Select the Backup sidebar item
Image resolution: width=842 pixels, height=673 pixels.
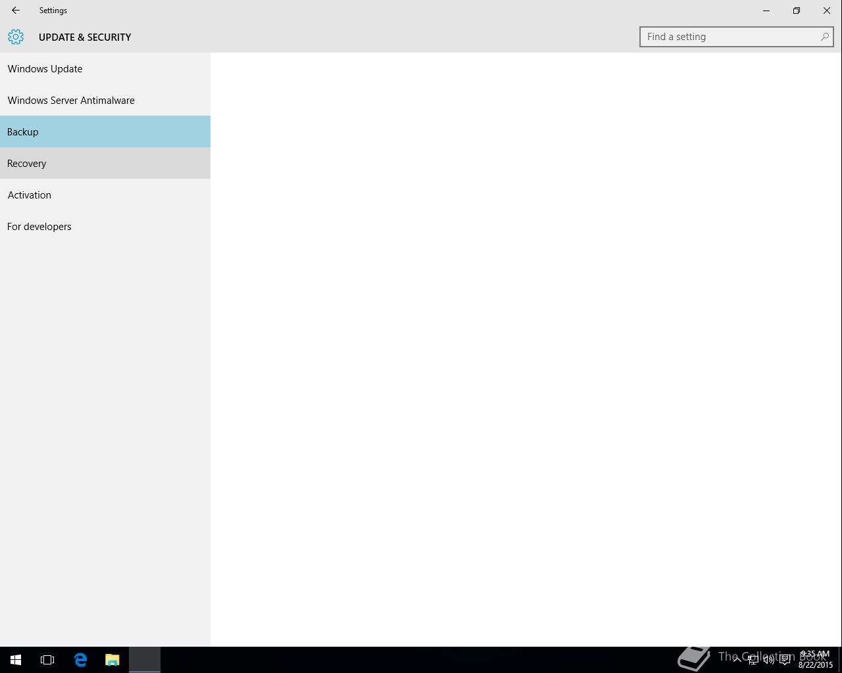[x=105, y=131]
